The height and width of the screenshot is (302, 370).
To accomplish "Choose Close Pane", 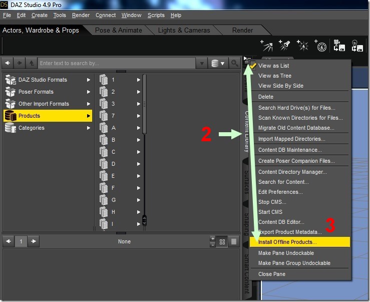I will point(300,274).
